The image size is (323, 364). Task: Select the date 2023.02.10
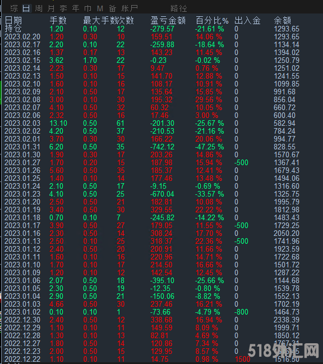click(x=22, y=84)
